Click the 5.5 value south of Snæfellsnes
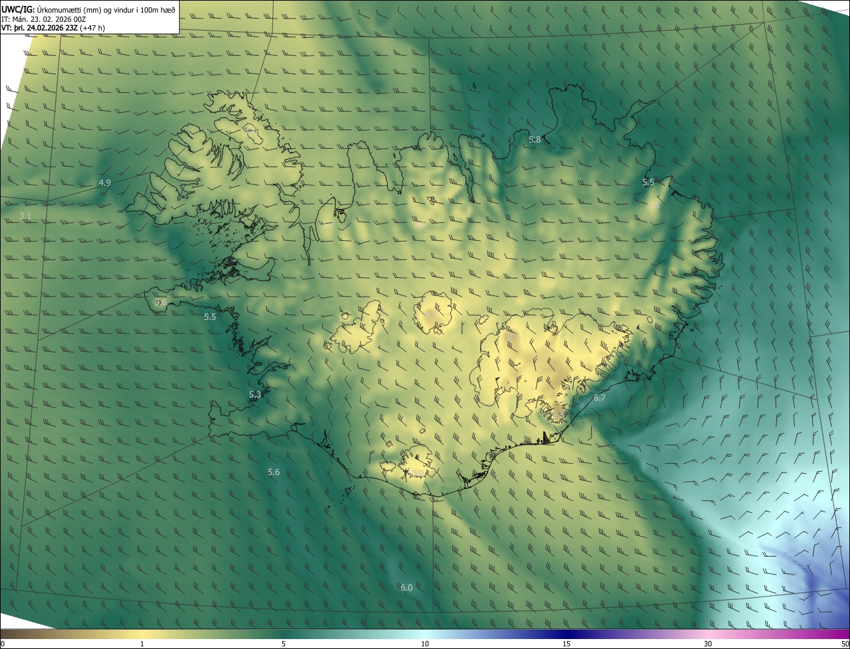850x649 pixels. (210, 317)
